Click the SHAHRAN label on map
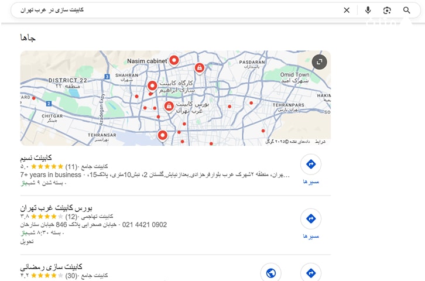The width and height of the screenshot is (425, 281). (x=127, y=75)
